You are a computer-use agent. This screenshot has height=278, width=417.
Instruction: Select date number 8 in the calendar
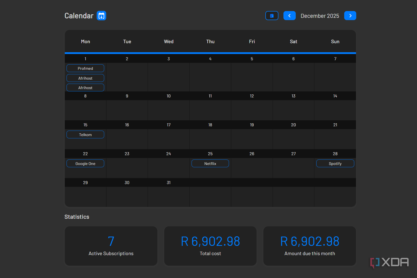point(85,96)
